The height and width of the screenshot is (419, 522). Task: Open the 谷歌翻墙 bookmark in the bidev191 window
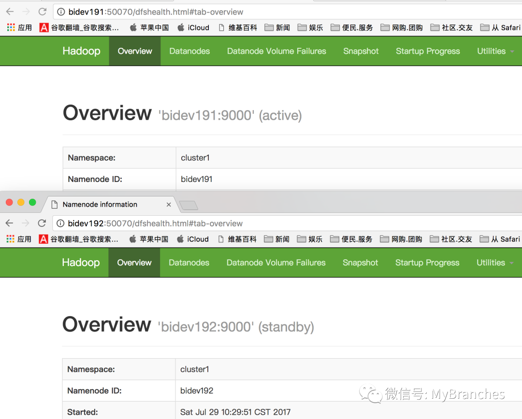click(79, 28)
